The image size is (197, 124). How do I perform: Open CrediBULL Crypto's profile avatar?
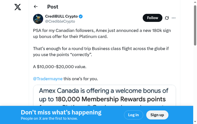click(x=38, y=19)
